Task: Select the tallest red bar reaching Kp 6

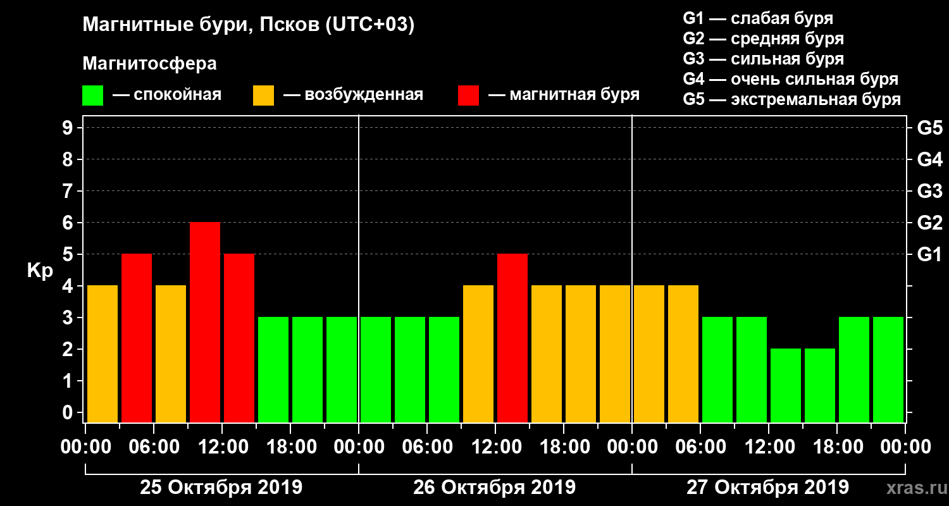Action: [205, 323]
